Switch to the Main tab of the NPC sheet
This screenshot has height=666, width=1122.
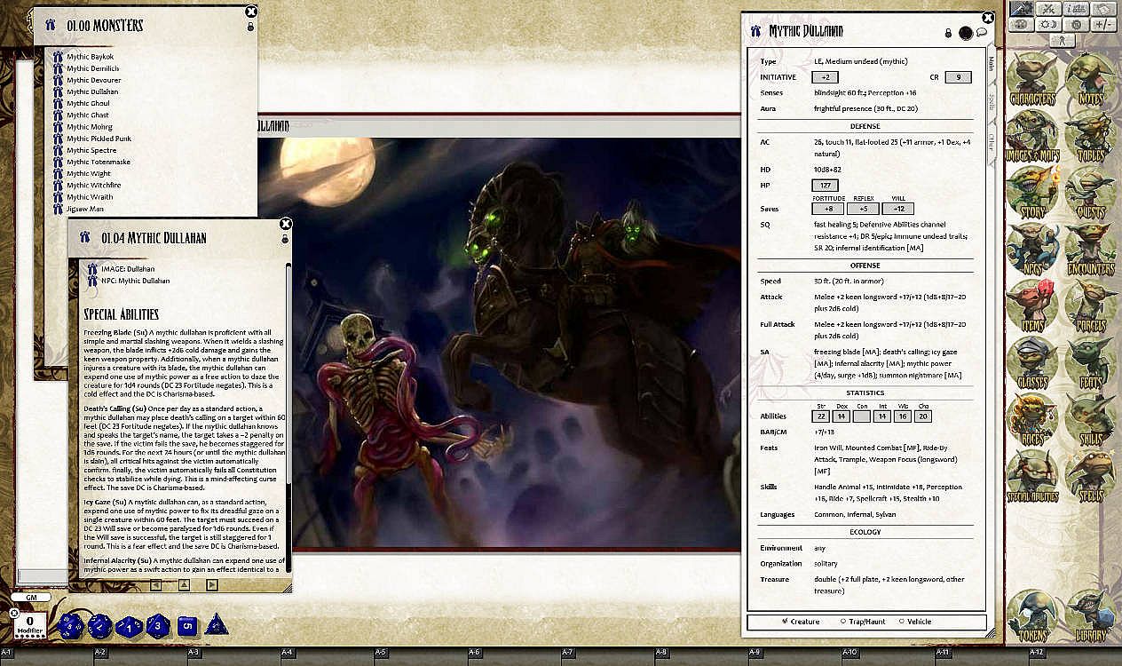pos(992,63)
